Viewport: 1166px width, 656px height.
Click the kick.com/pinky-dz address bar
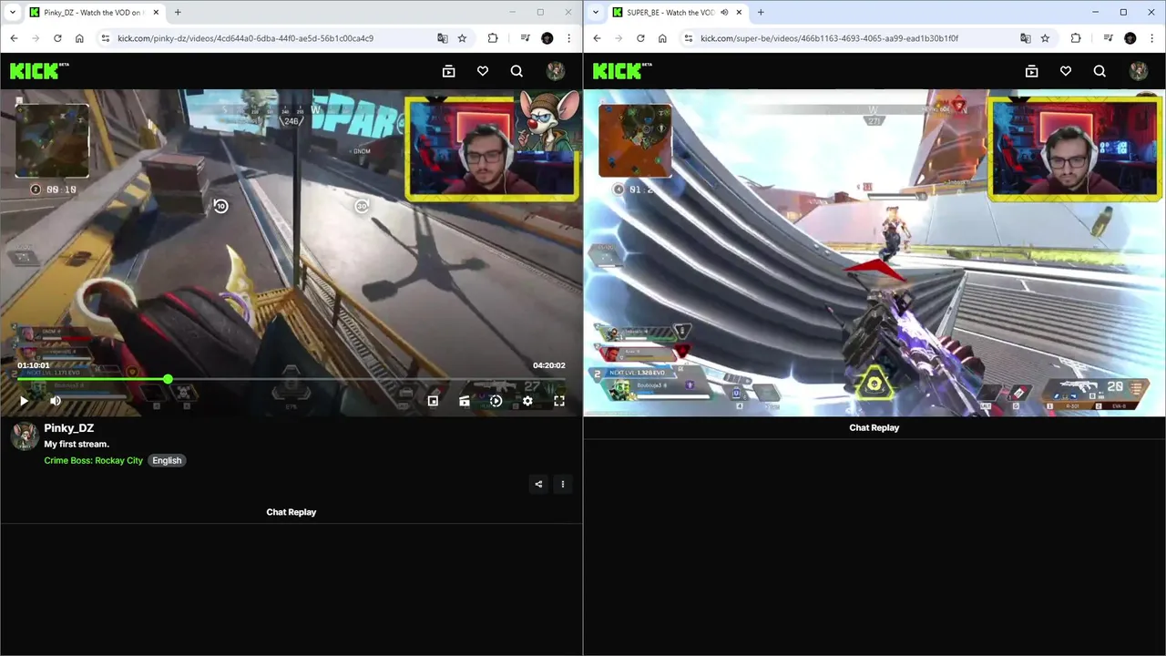273,38
